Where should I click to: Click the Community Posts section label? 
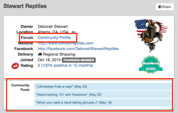coord(20,87)
